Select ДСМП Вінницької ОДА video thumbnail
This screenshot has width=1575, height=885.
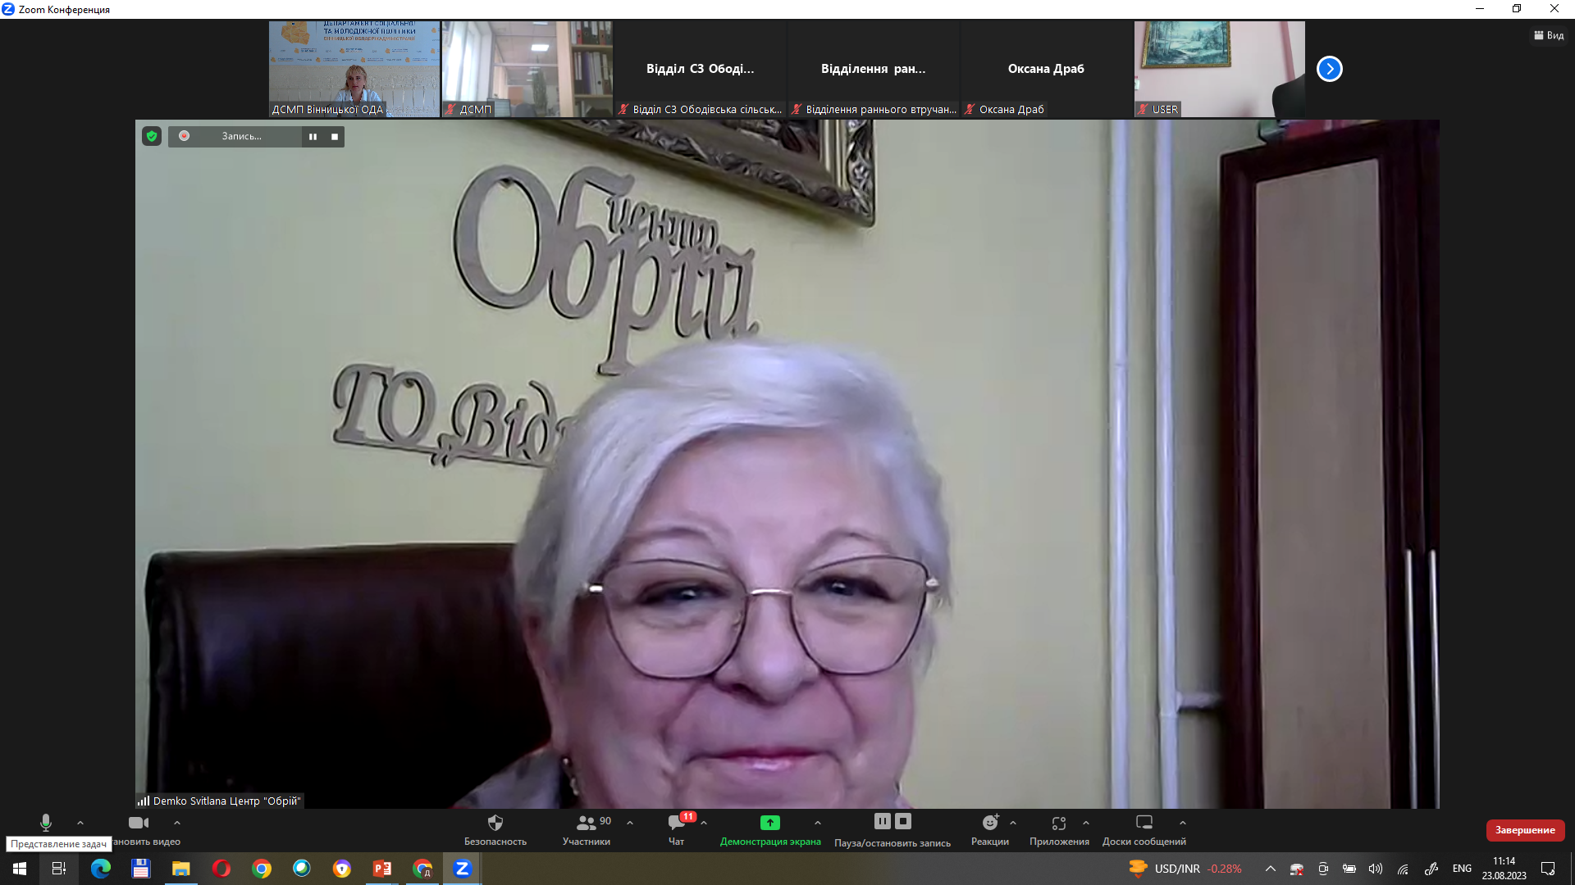click(x=354, y=69)
